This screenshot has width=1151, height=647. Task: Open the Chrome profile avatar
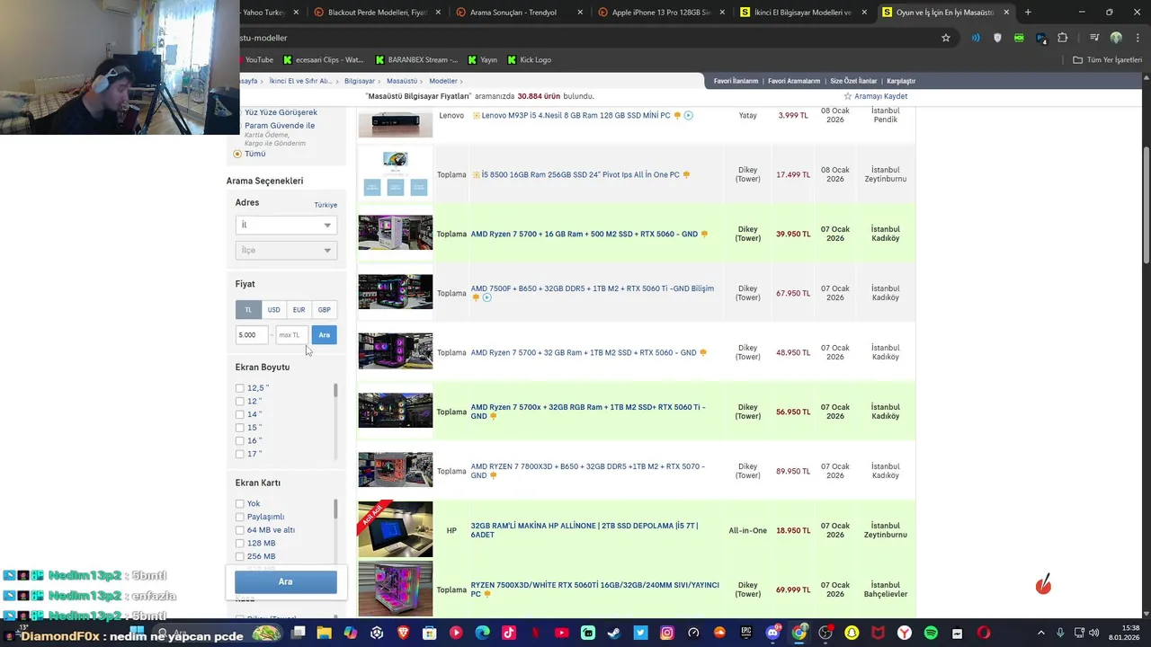click(1116, 38)
